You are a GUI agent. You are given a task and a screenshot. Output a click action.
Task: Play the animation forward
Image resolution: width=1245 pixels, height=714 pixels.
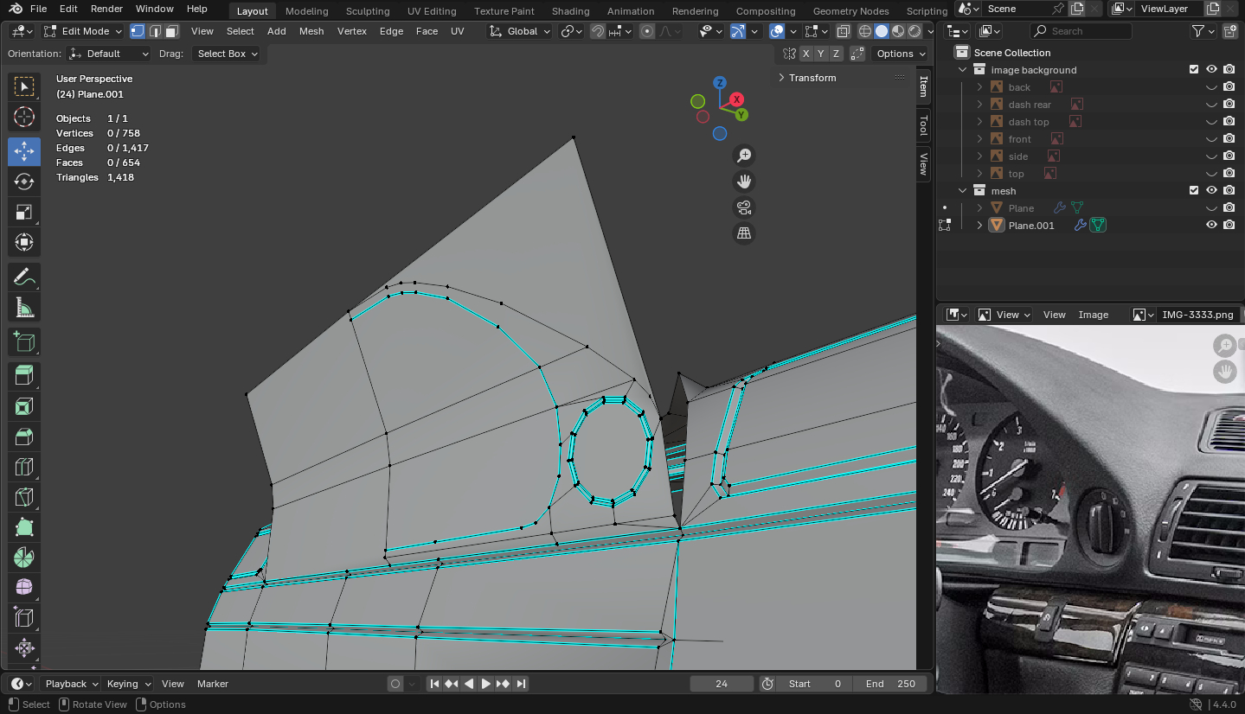click(x=486, y=684)
